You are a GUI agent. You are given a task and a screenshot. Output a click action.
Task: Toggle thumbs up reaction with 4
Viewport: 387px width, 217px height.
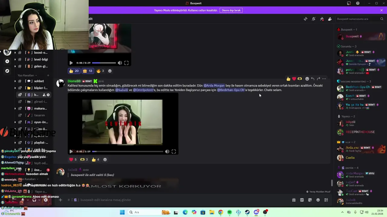click(x=96, y=159)
